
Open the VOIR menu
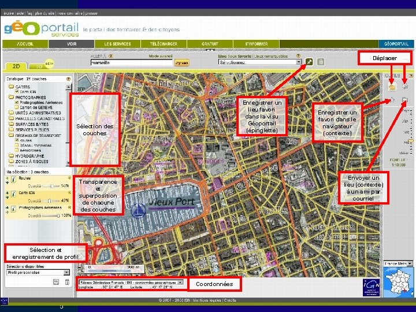click(x=72, y=44)
